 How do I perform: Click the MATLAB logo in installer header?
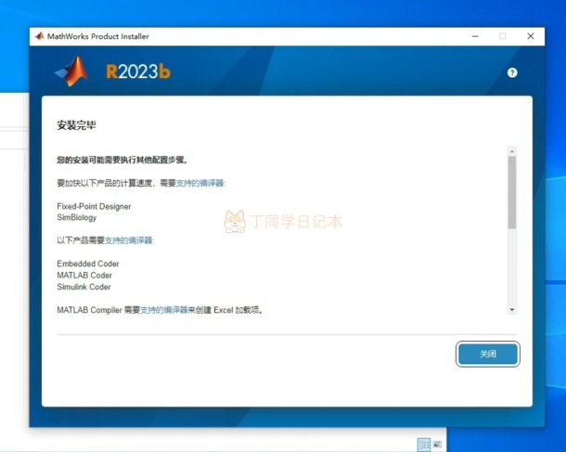72,71
